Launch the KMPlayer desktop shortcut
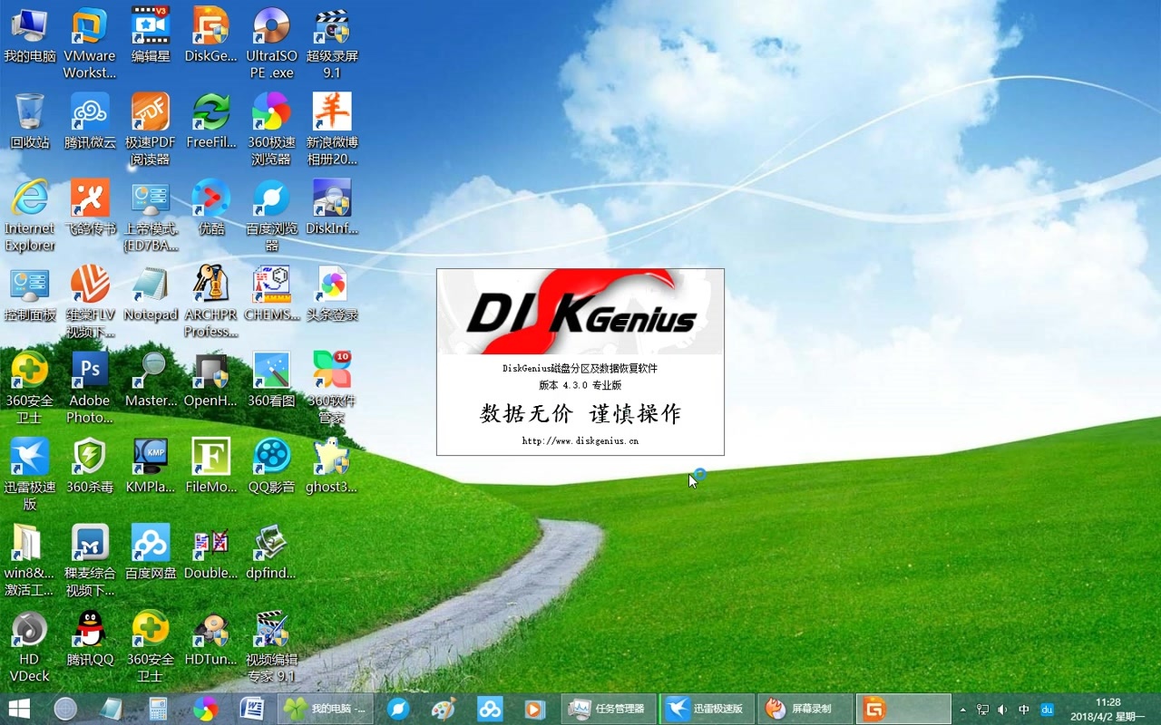This screenshot has height=725, width=1161. point(151,465)
